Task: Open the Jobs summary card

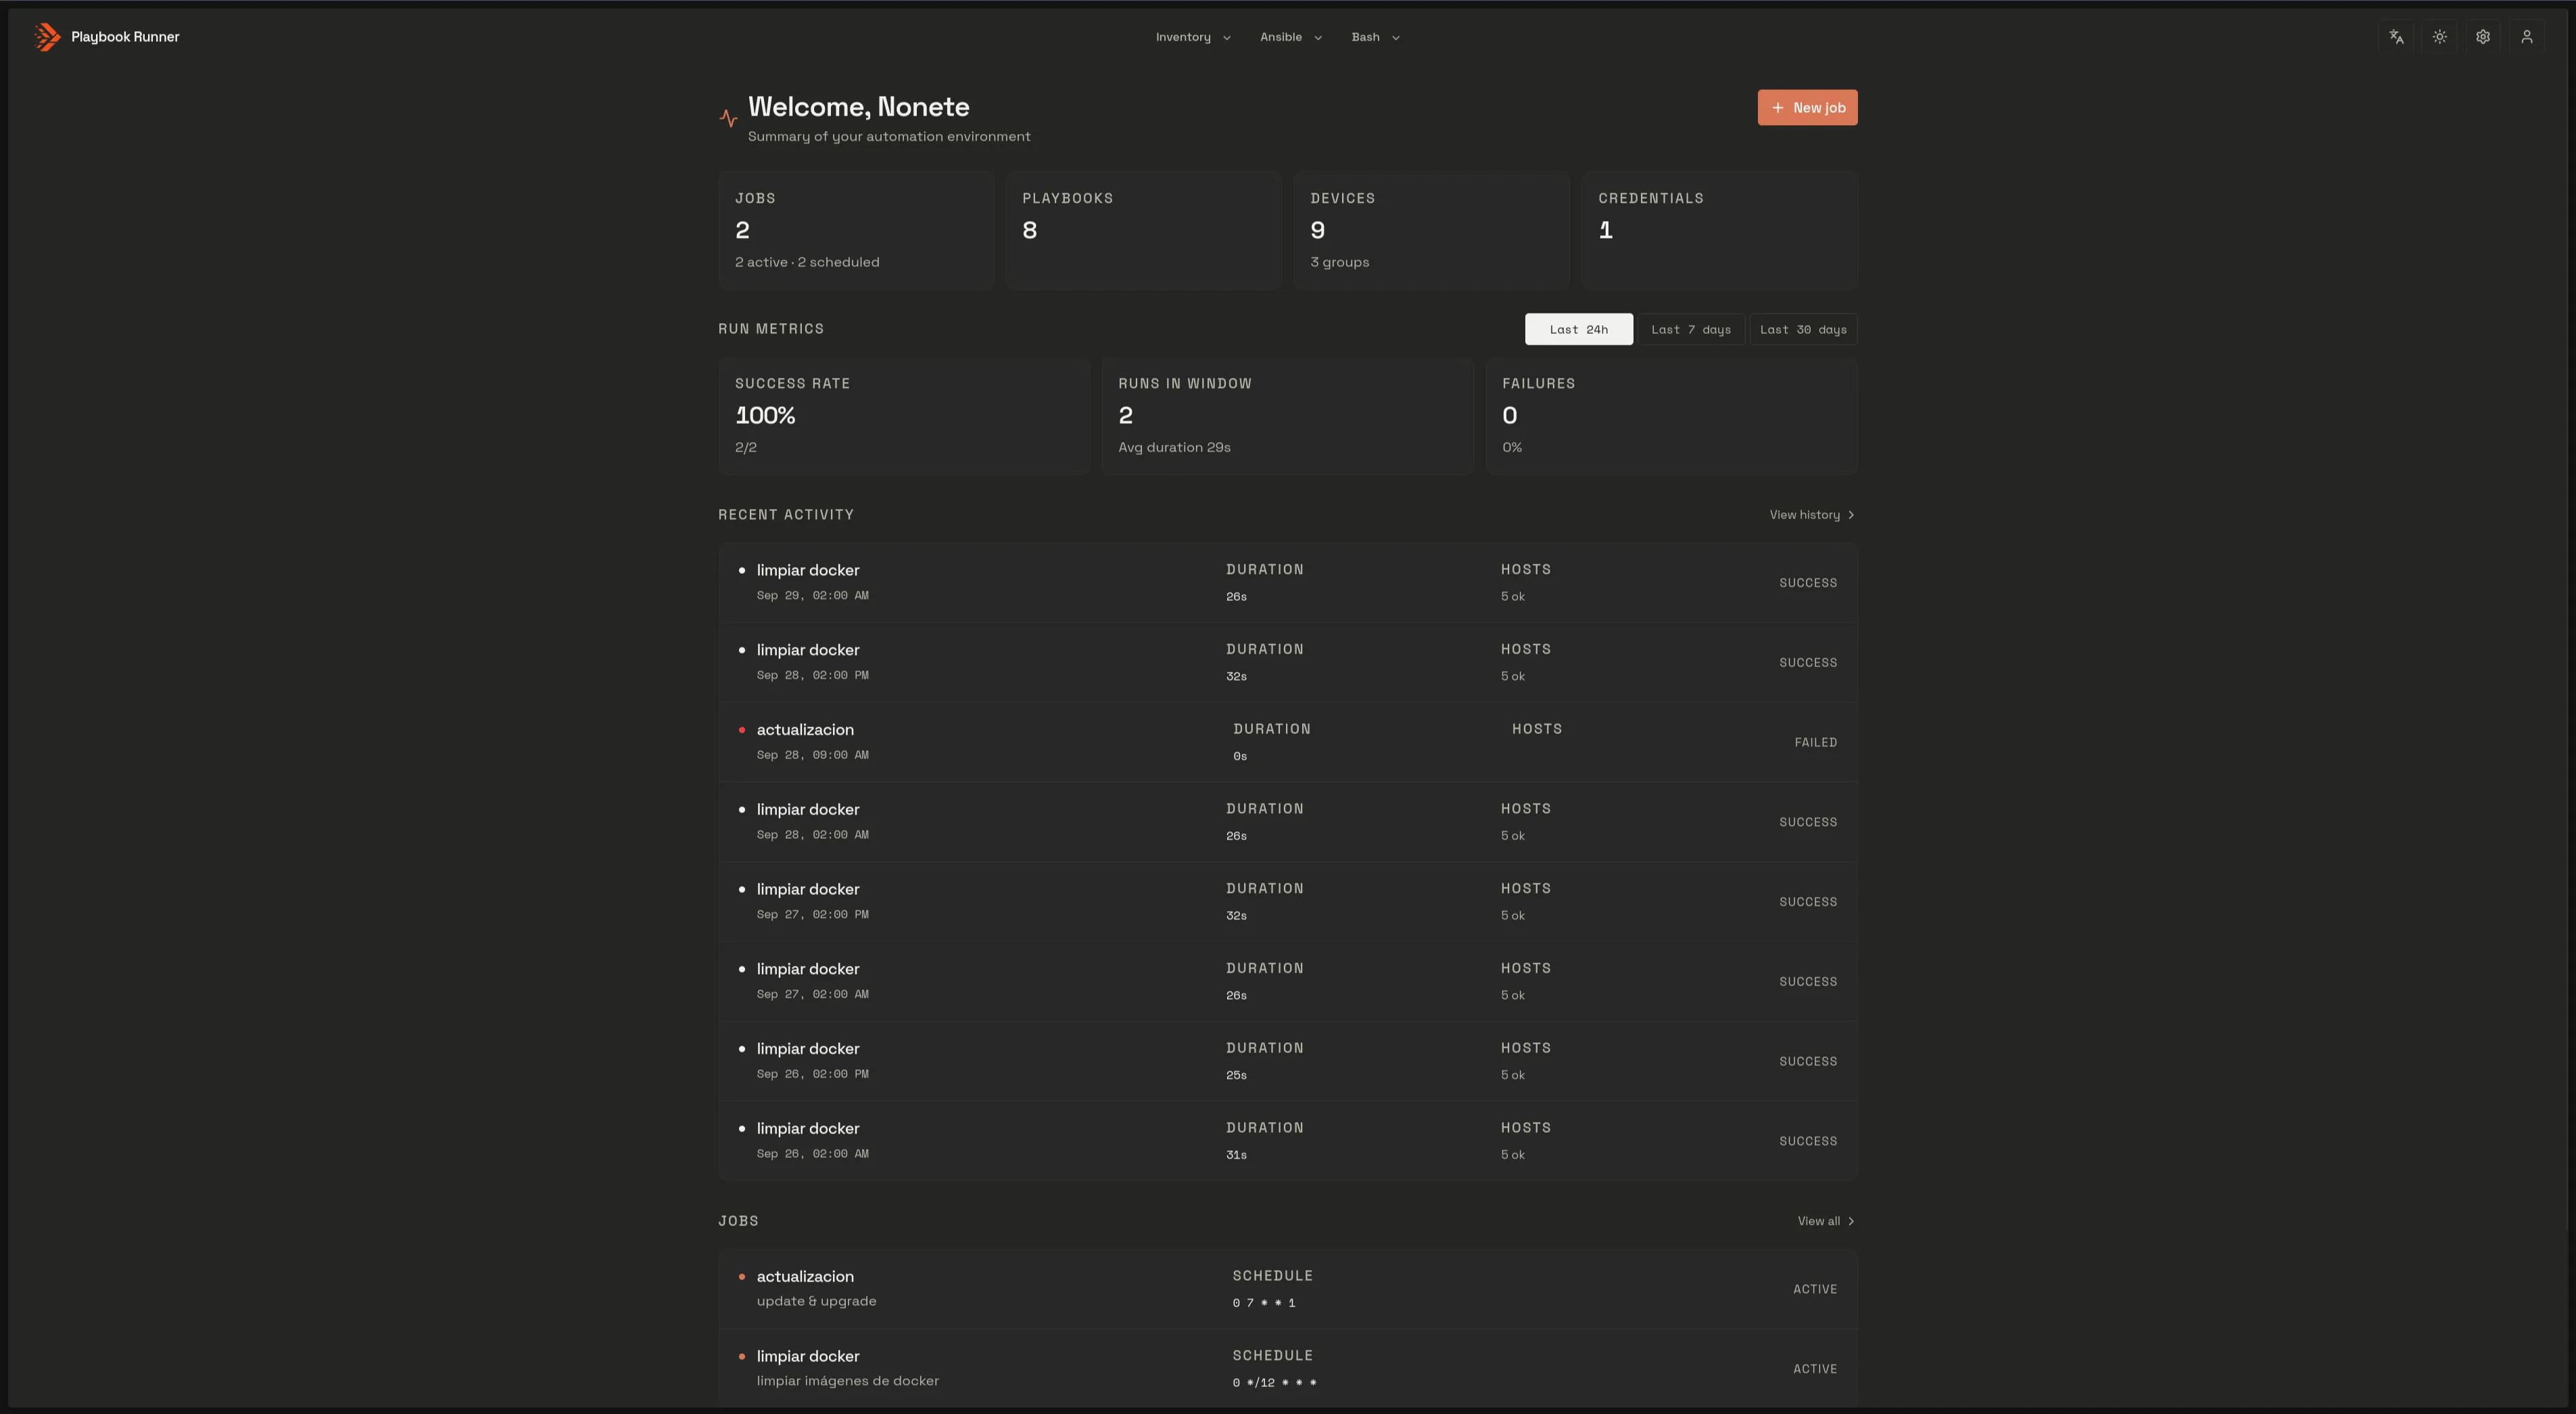Action: pyautogui.click(x=856, y=231)
